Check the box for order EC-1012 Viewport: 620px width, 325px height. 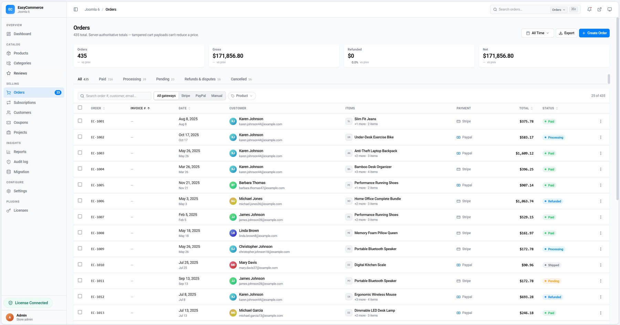point(80,296)
